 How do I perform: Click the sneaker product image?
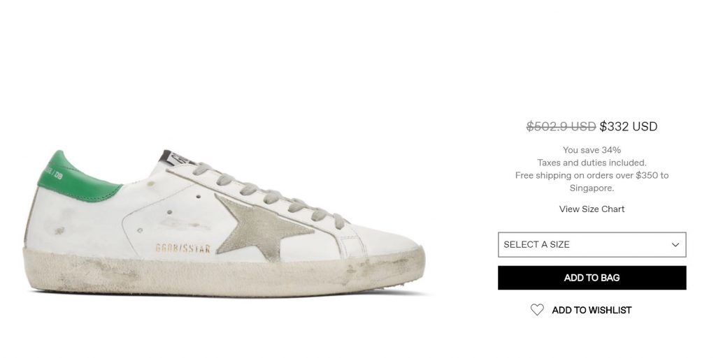coord(224,223)
